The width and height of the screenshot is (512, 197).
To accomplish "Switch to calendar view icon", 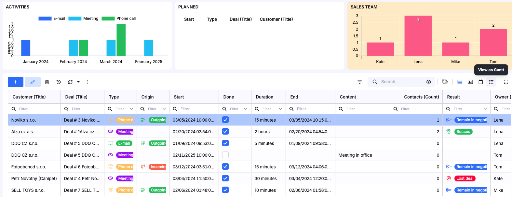I will tap(480, 82).
